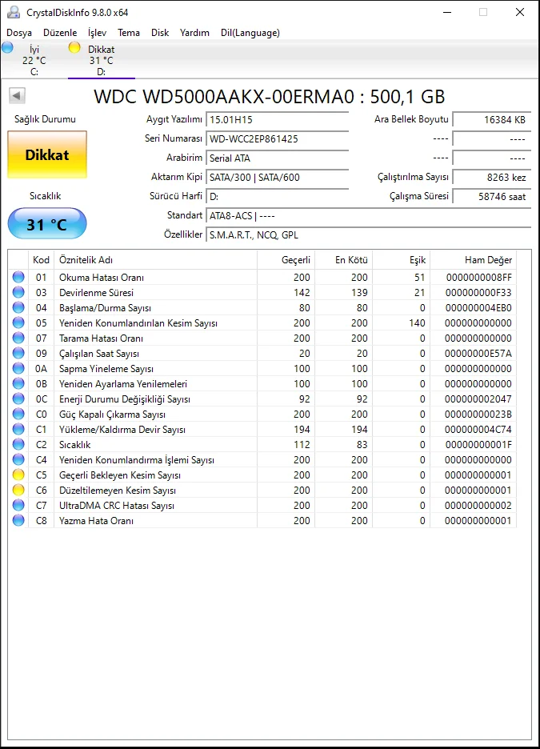Minimize the CrystalDiskInfo window
The image size is (540, 749).
[447, 12]
